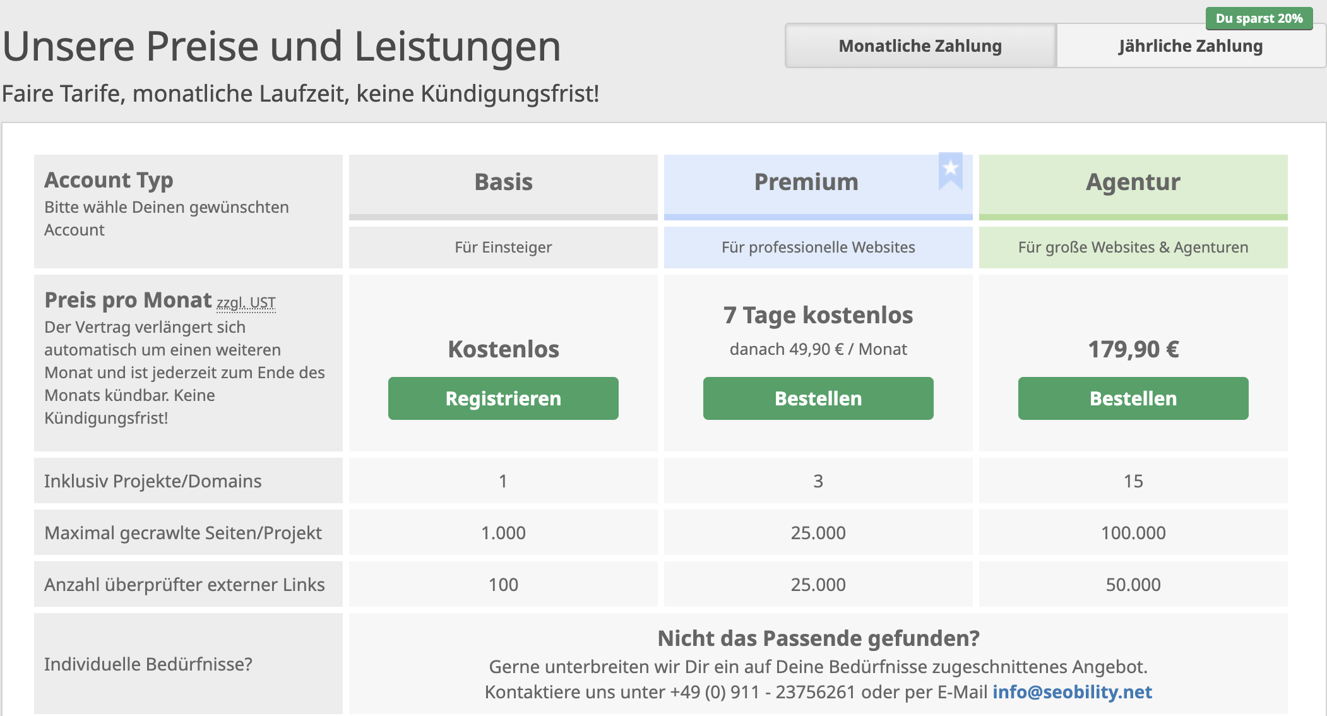Switch to Monatliche Zahlung billing
Viewport: 1327px width, 716px height.
coord(920,45)
